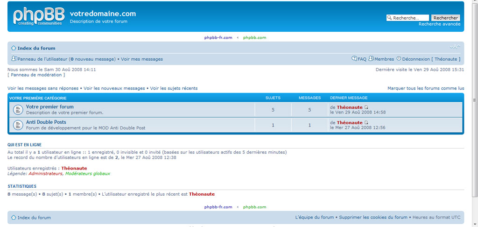478x227 pixels.
Task: Click the font size change icon
Action: click(x=455, y=47)
